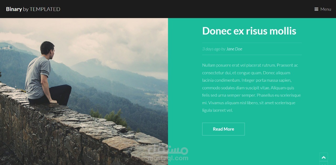The height and width of the screenshot is (165, 336).
Task: Click the Binary site logo text
Action: click(14, 9)
